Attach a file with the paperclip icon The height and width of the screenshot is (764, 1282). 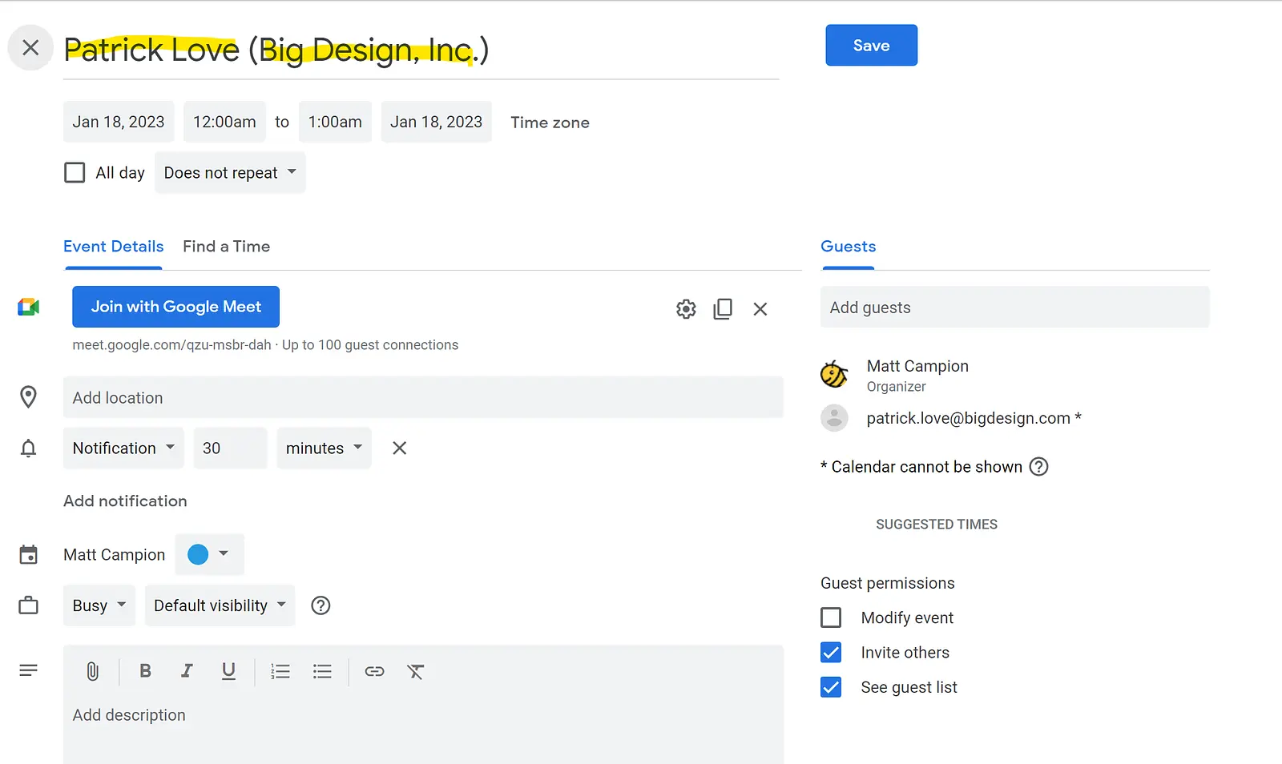pyautogui.click(x=92, y=671)
